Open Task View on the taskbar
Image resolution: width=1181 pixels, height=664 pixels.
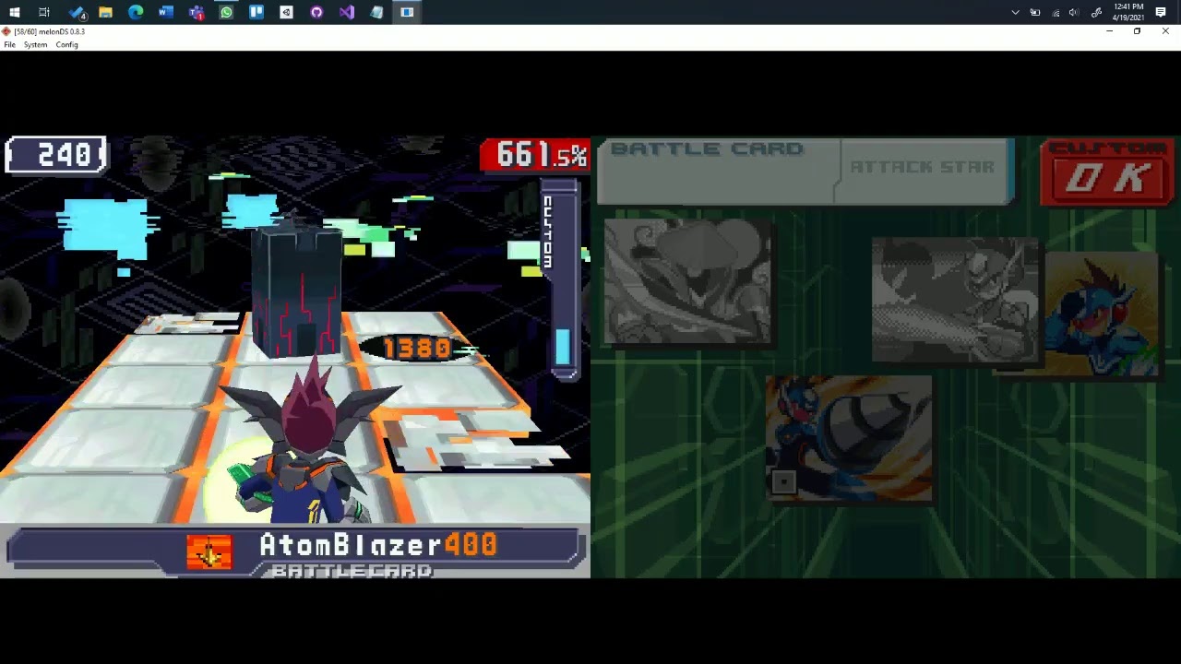[x=44, y=12]
